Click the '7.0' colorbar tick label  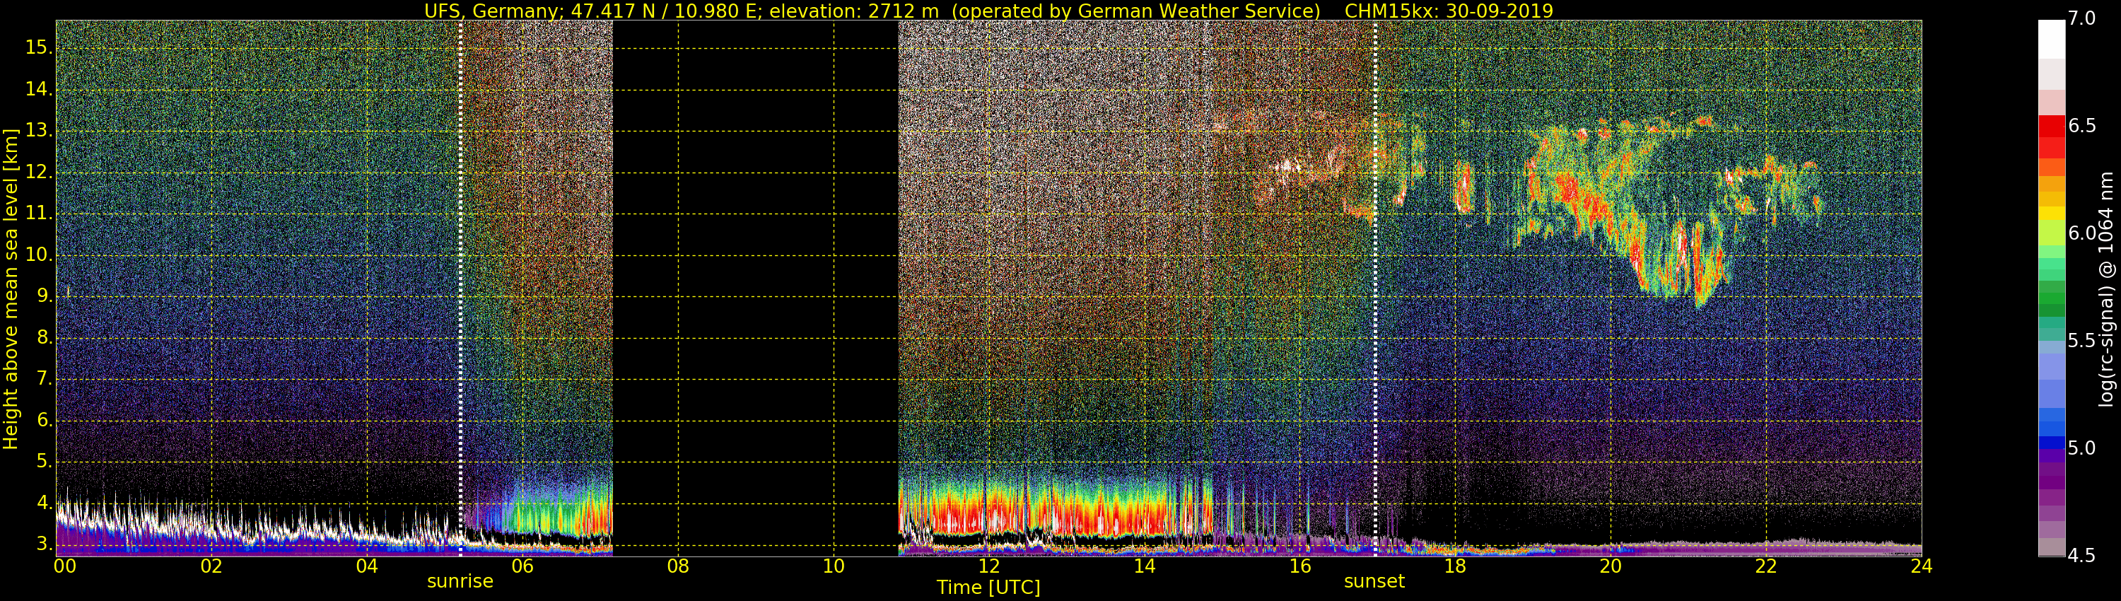click(x=2082, y=19)
